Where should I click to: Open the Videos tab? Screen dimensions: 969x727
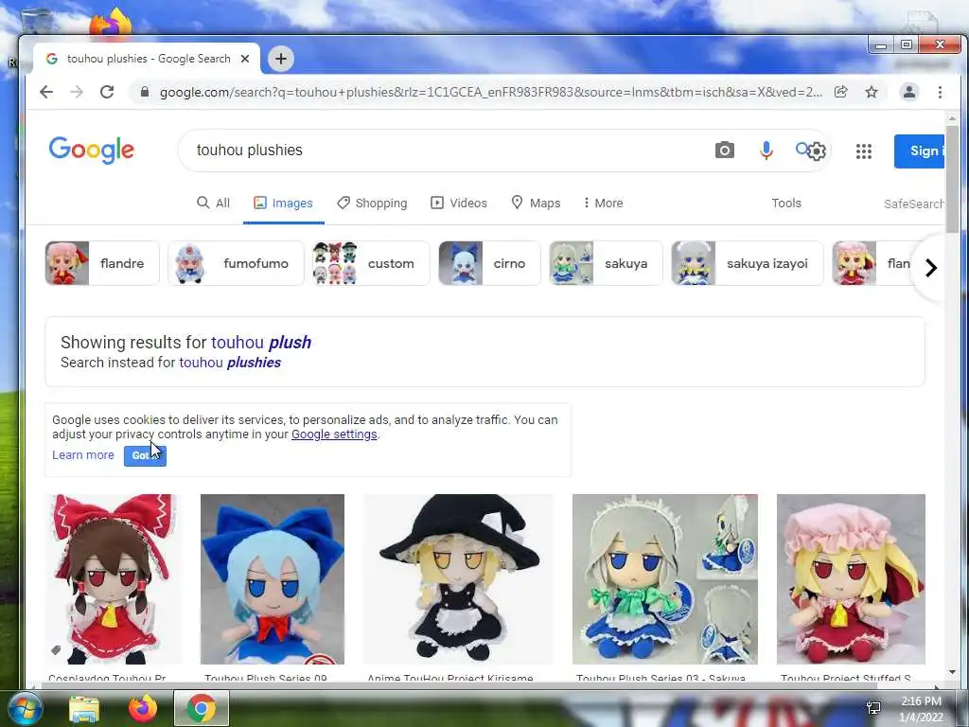pos(459,203)
